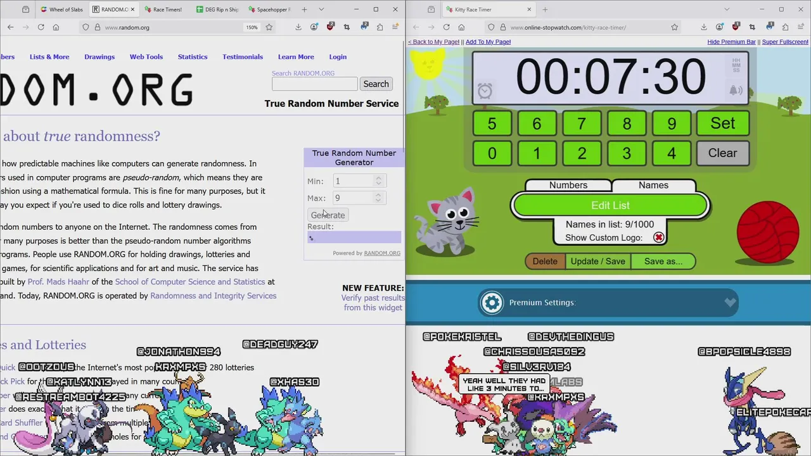Viewport: 811px width, 456px height.
Task: Open Verify past results link
Action: click(373, 303)
